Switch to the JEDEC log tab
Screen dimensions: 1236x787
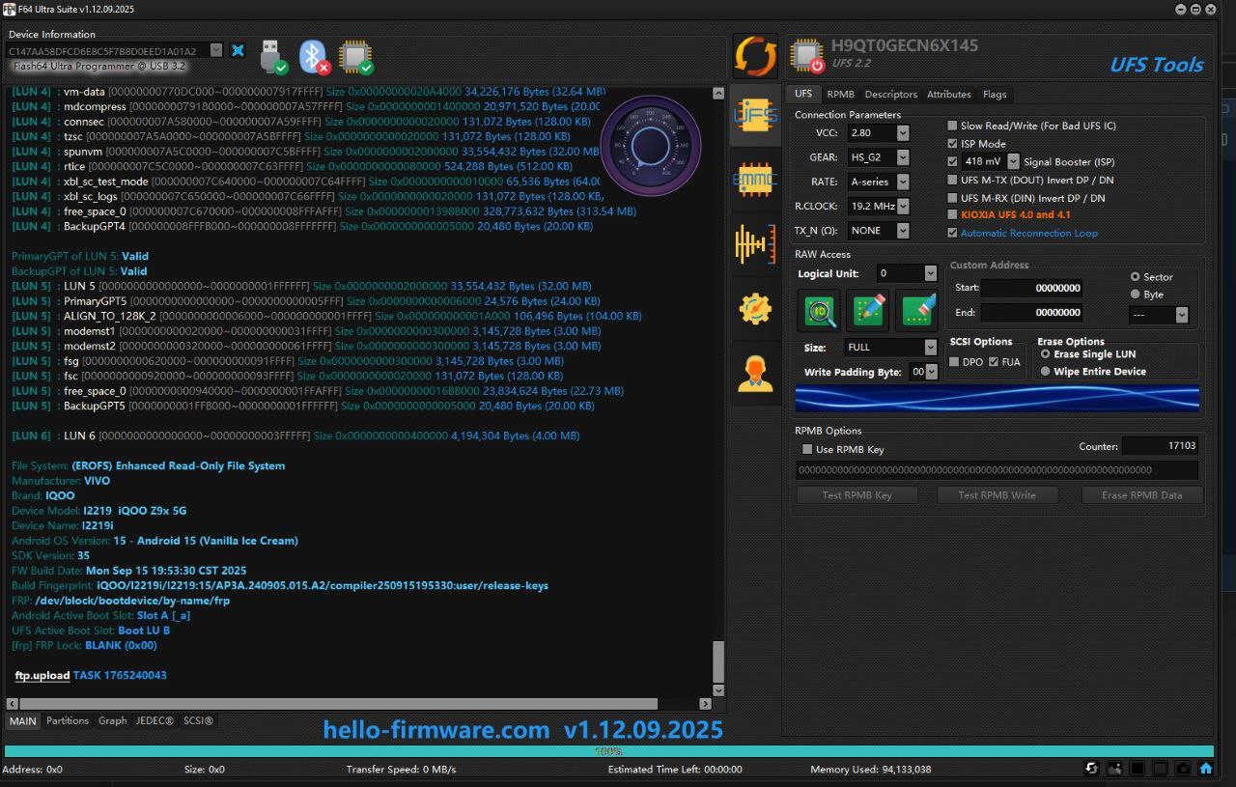point(154,720)
